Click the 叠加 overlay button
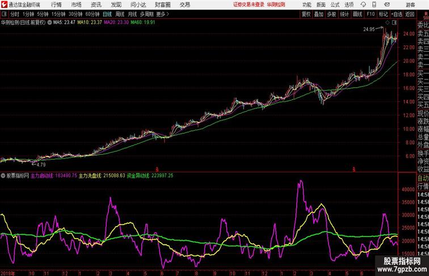Image resolution: width=429 pixels, height=276 pixels. point(319,14)
